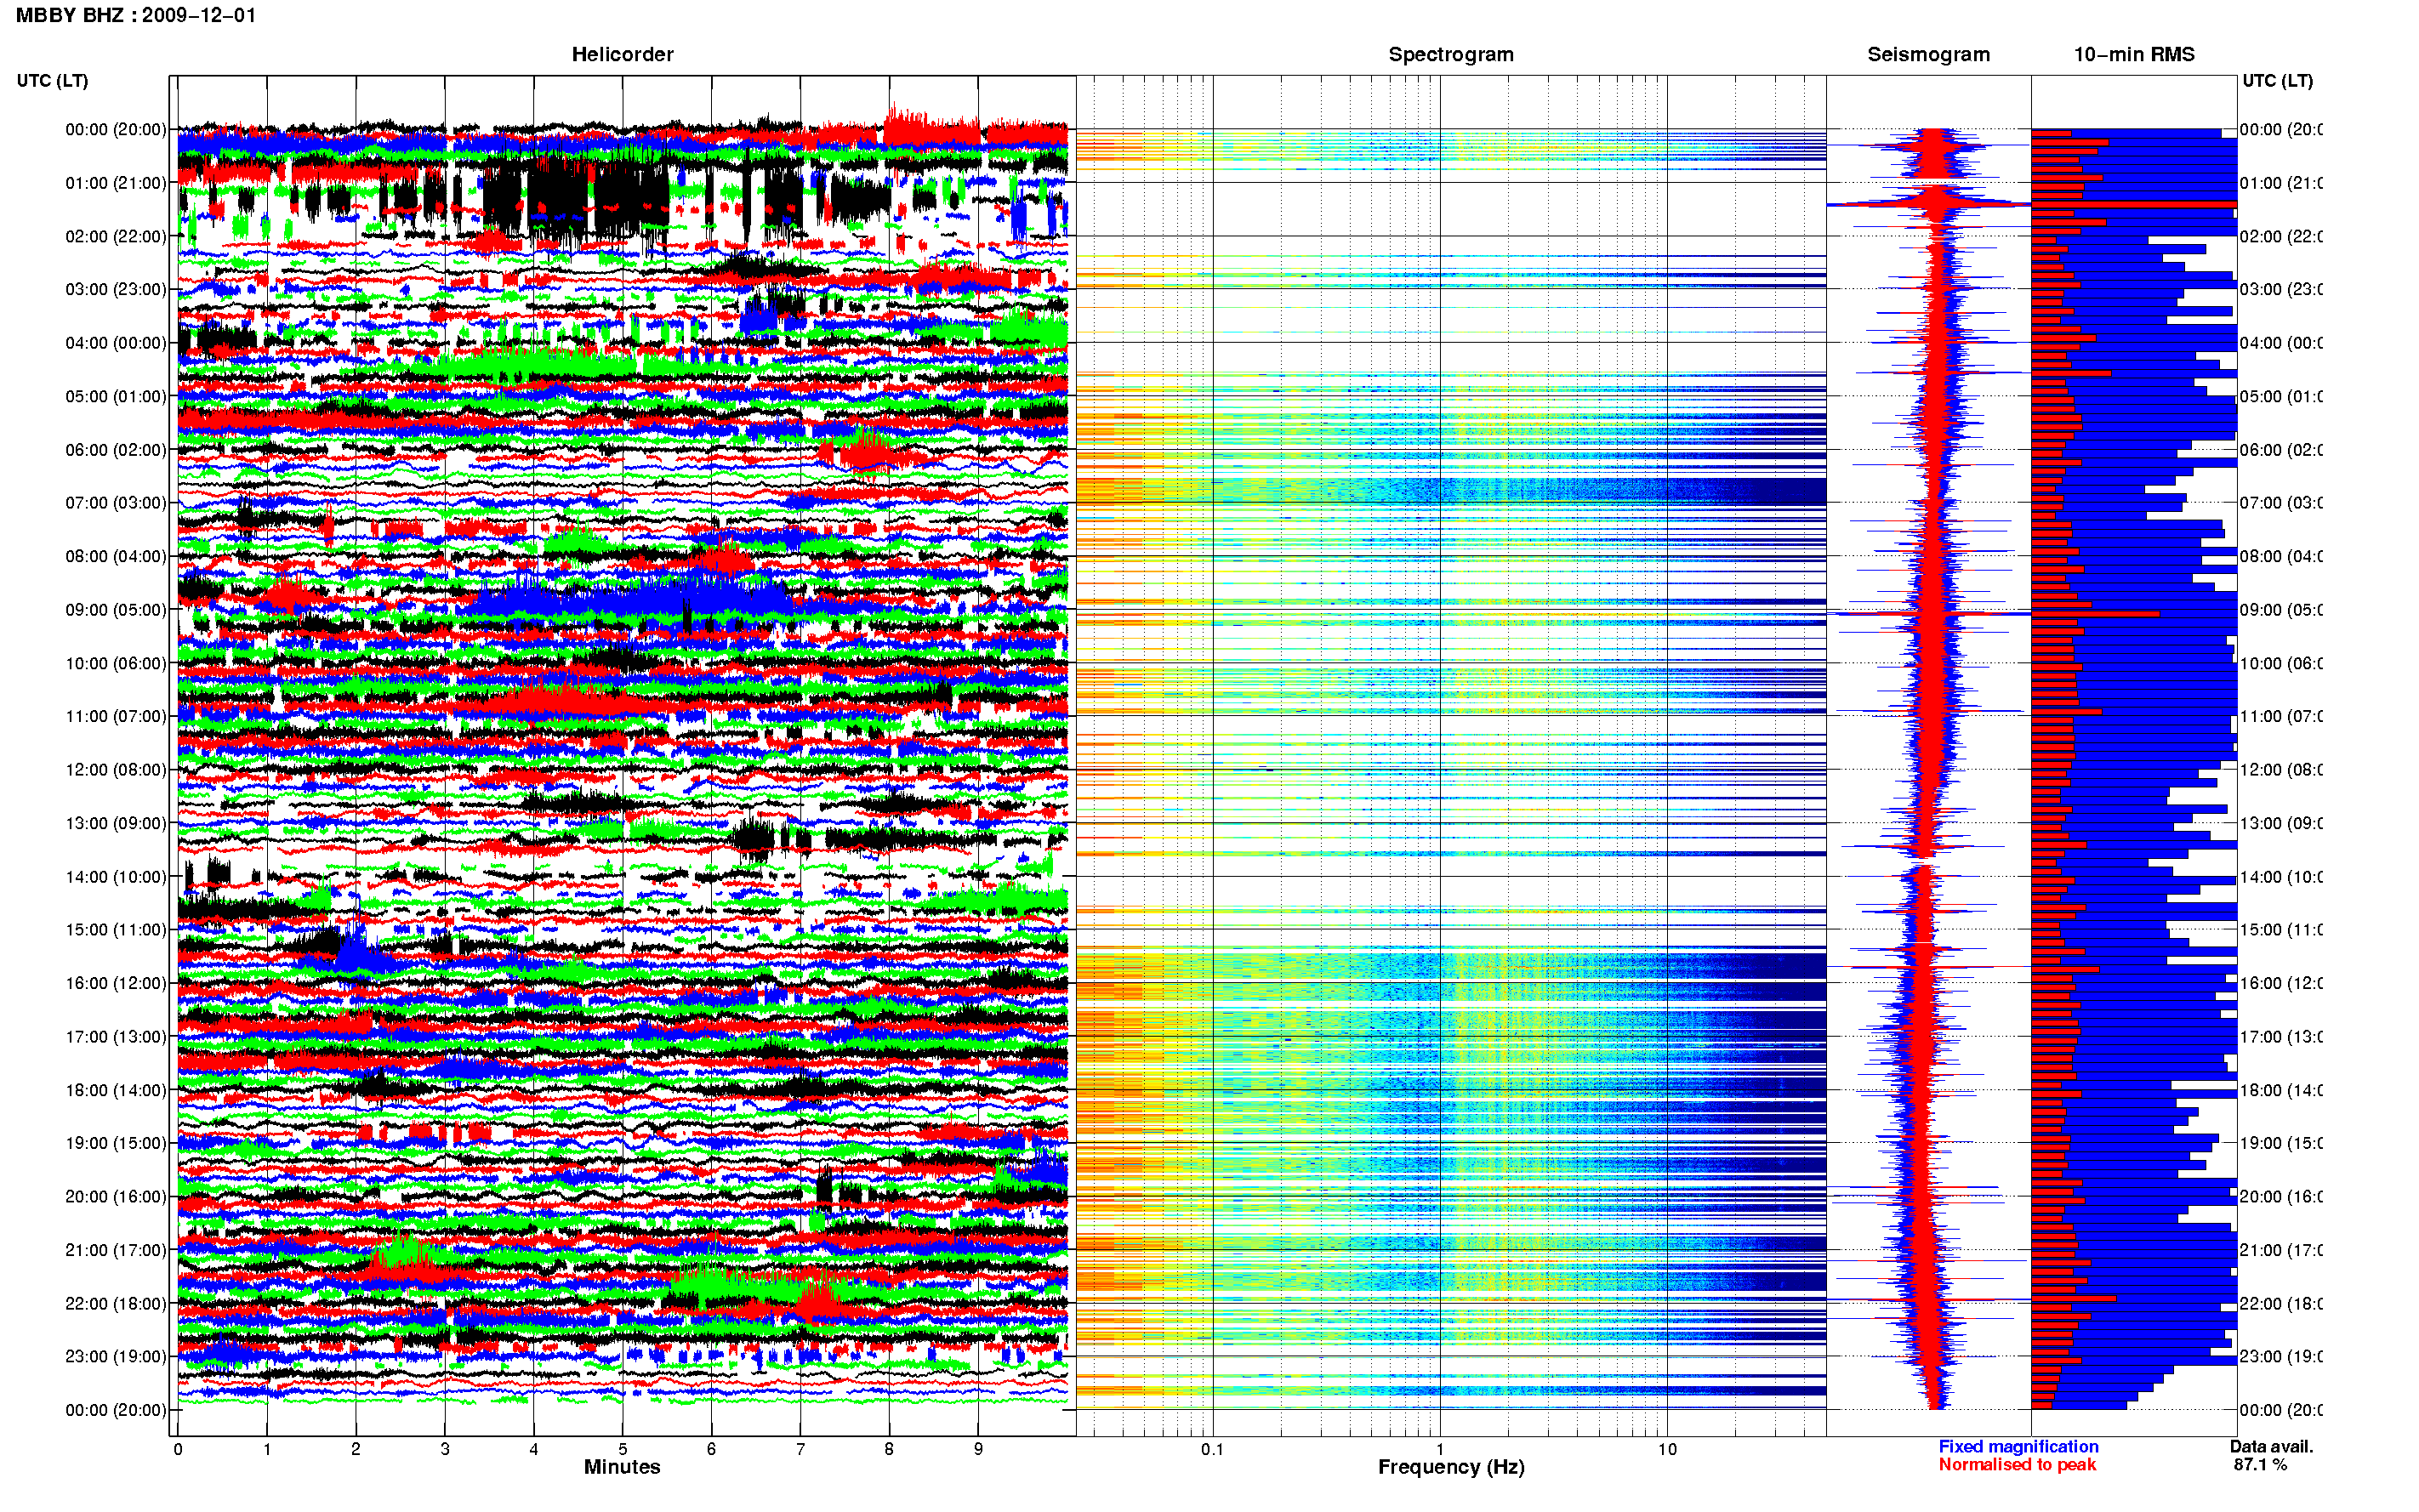
Task: Click the left axis label '07:00 (03:00)'
Action: pos(116,503)
